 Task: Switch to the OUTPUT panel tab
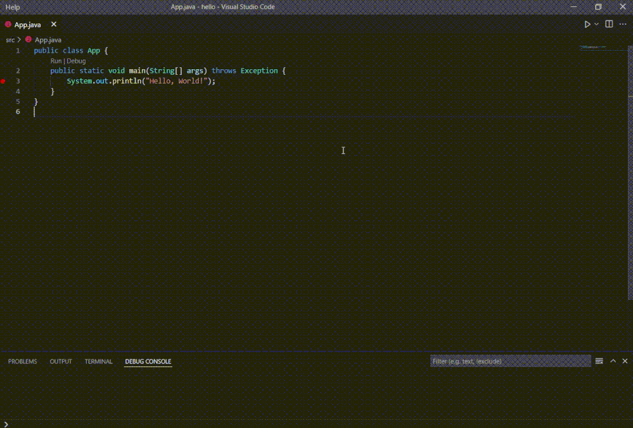(x=61, y=361)
